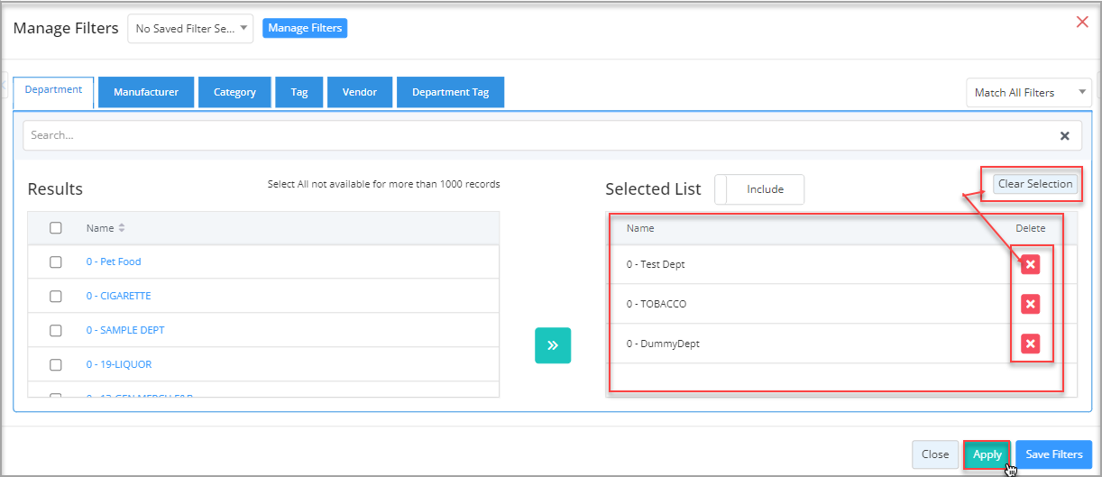
Task: Click Clear Selection button
Action: click(x=1035, y=184)
